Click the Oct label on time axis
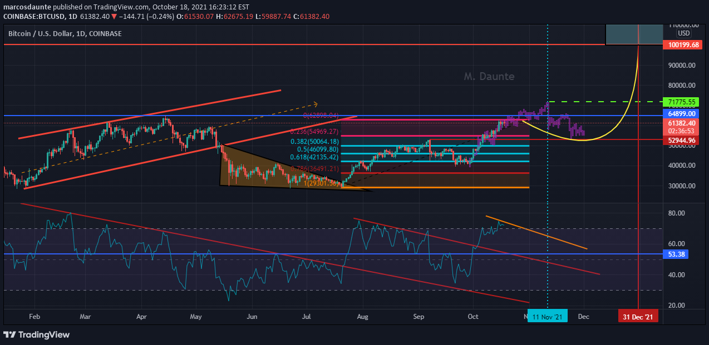This screenshot has height=345, width=709. click(473, 317)
